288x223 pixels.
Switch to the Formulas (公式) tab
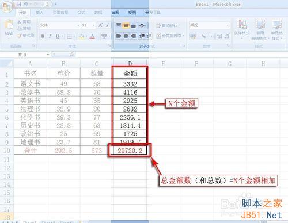coord(81,13)
